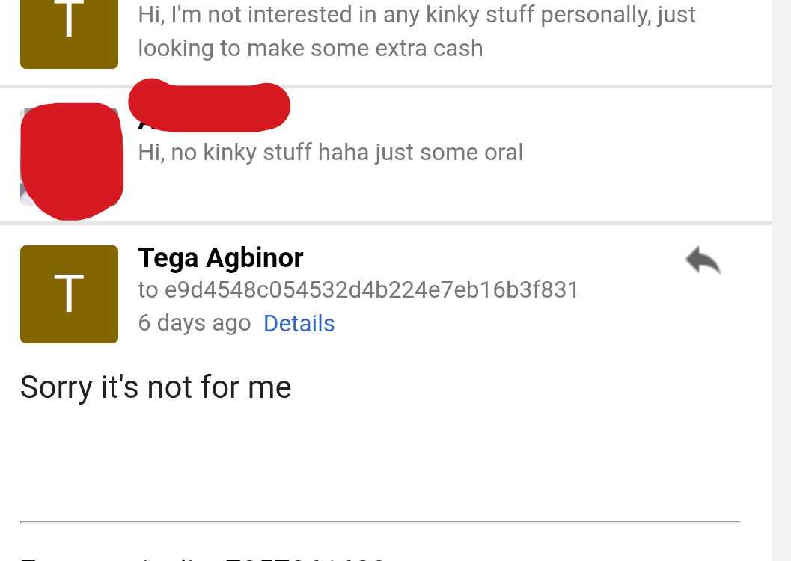Click the gray scrollbar strip on the right edge
This screenshot has width=791, height=561.
(x=781, y=280)
